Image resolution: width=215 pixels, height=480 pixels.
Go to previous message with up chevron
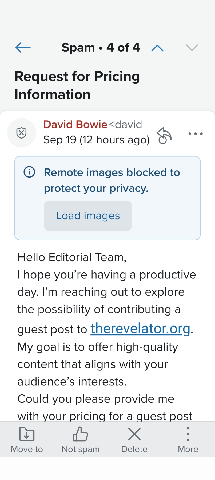[157, 48]
